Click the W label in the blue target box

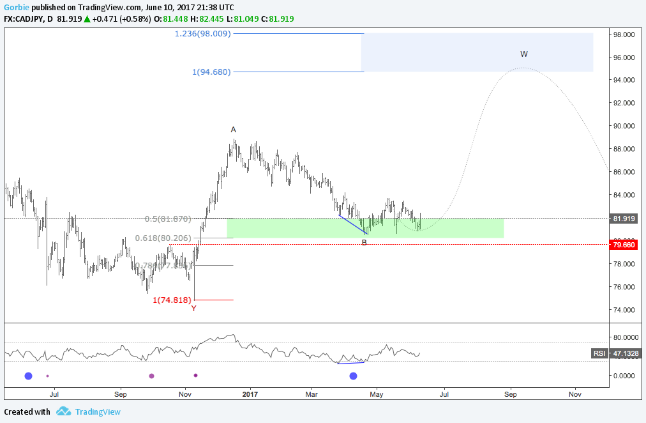[523, 54]
